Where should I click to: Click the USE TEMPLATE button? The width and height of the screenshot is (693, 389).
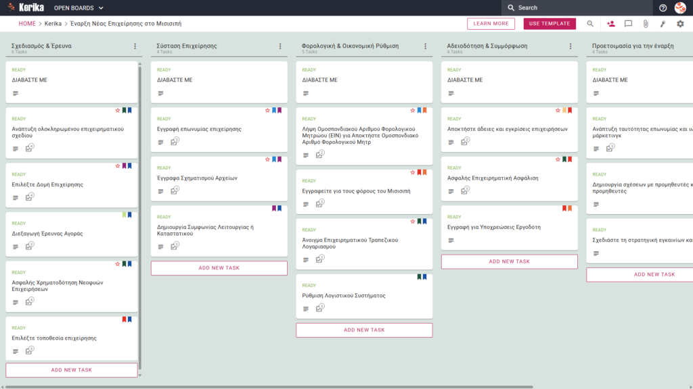(x=550, y=24)
